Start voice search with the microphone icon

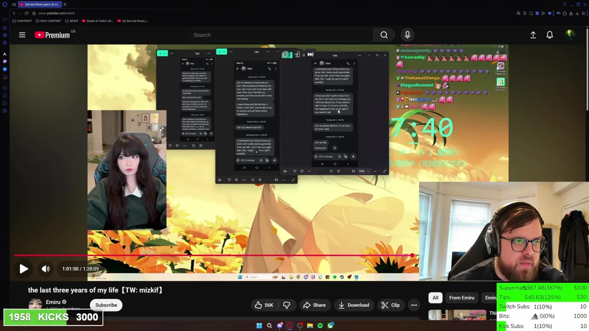point(407,35)
